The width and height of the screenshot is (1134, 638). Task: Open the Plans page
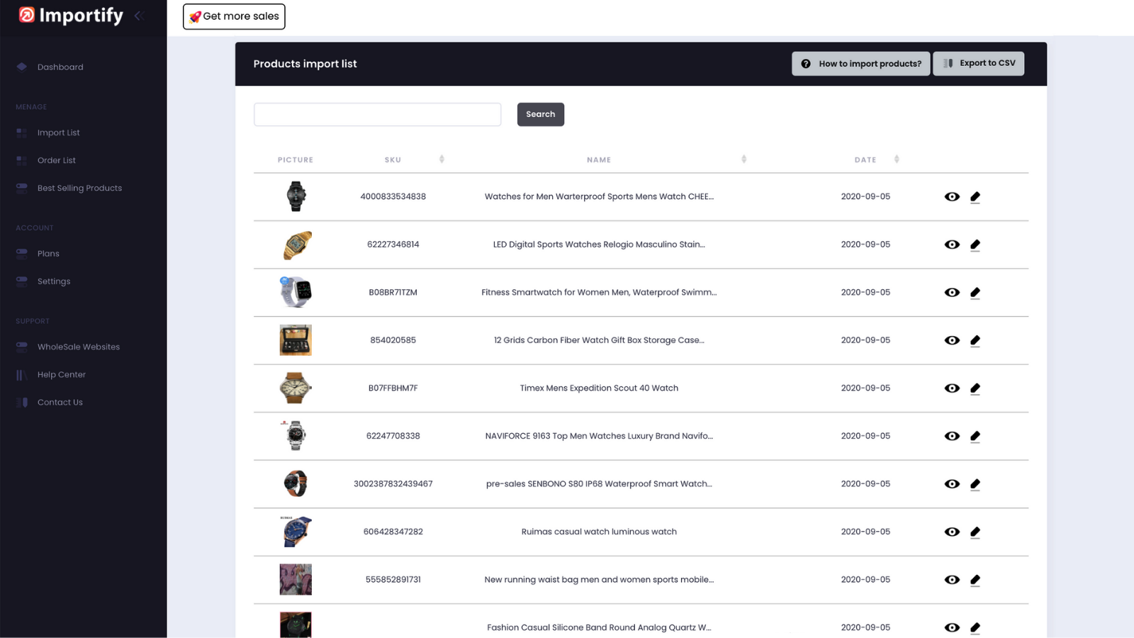coord(48,253)
